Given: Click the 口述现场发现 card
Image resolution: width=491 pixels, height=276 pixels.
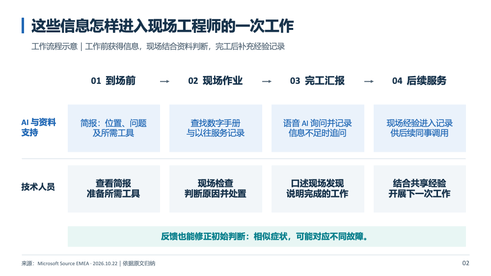Looking at the screenshot, I should tap(318, 189).
